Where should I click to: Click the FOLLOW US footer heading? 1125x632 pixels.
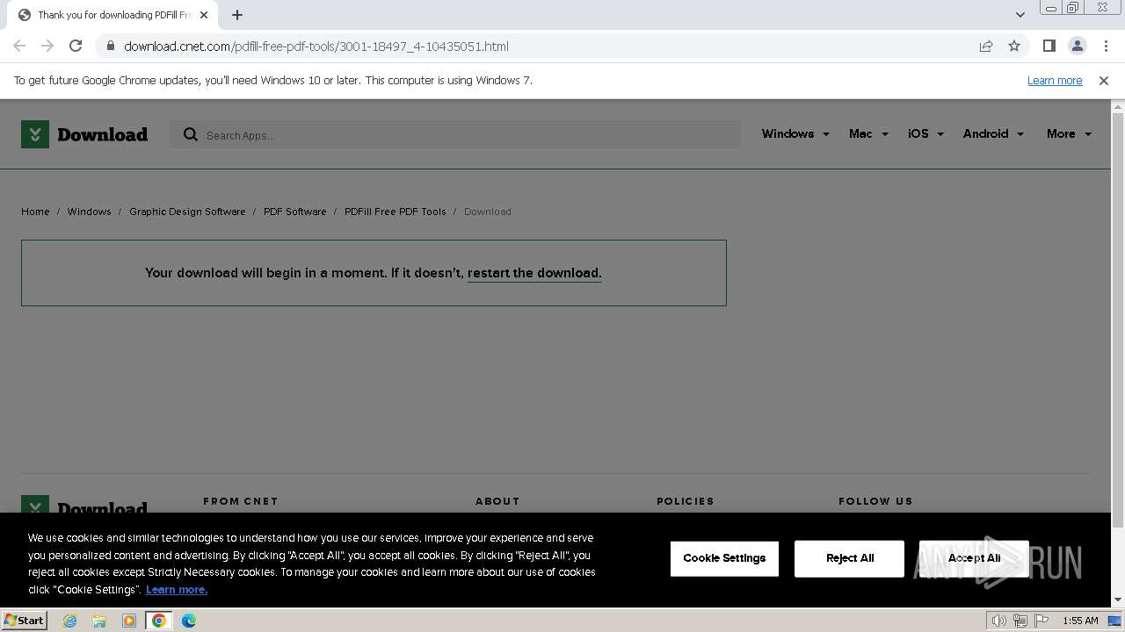875,501
